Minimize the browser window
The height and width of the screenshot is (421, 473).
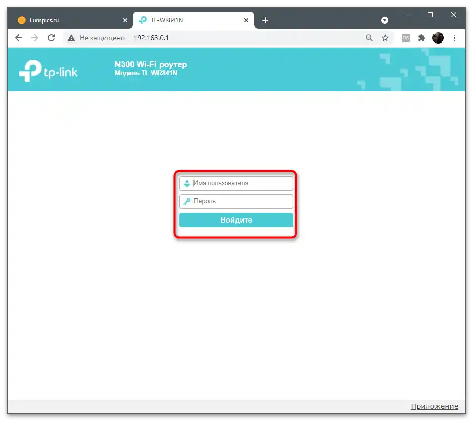click(407, 15)
